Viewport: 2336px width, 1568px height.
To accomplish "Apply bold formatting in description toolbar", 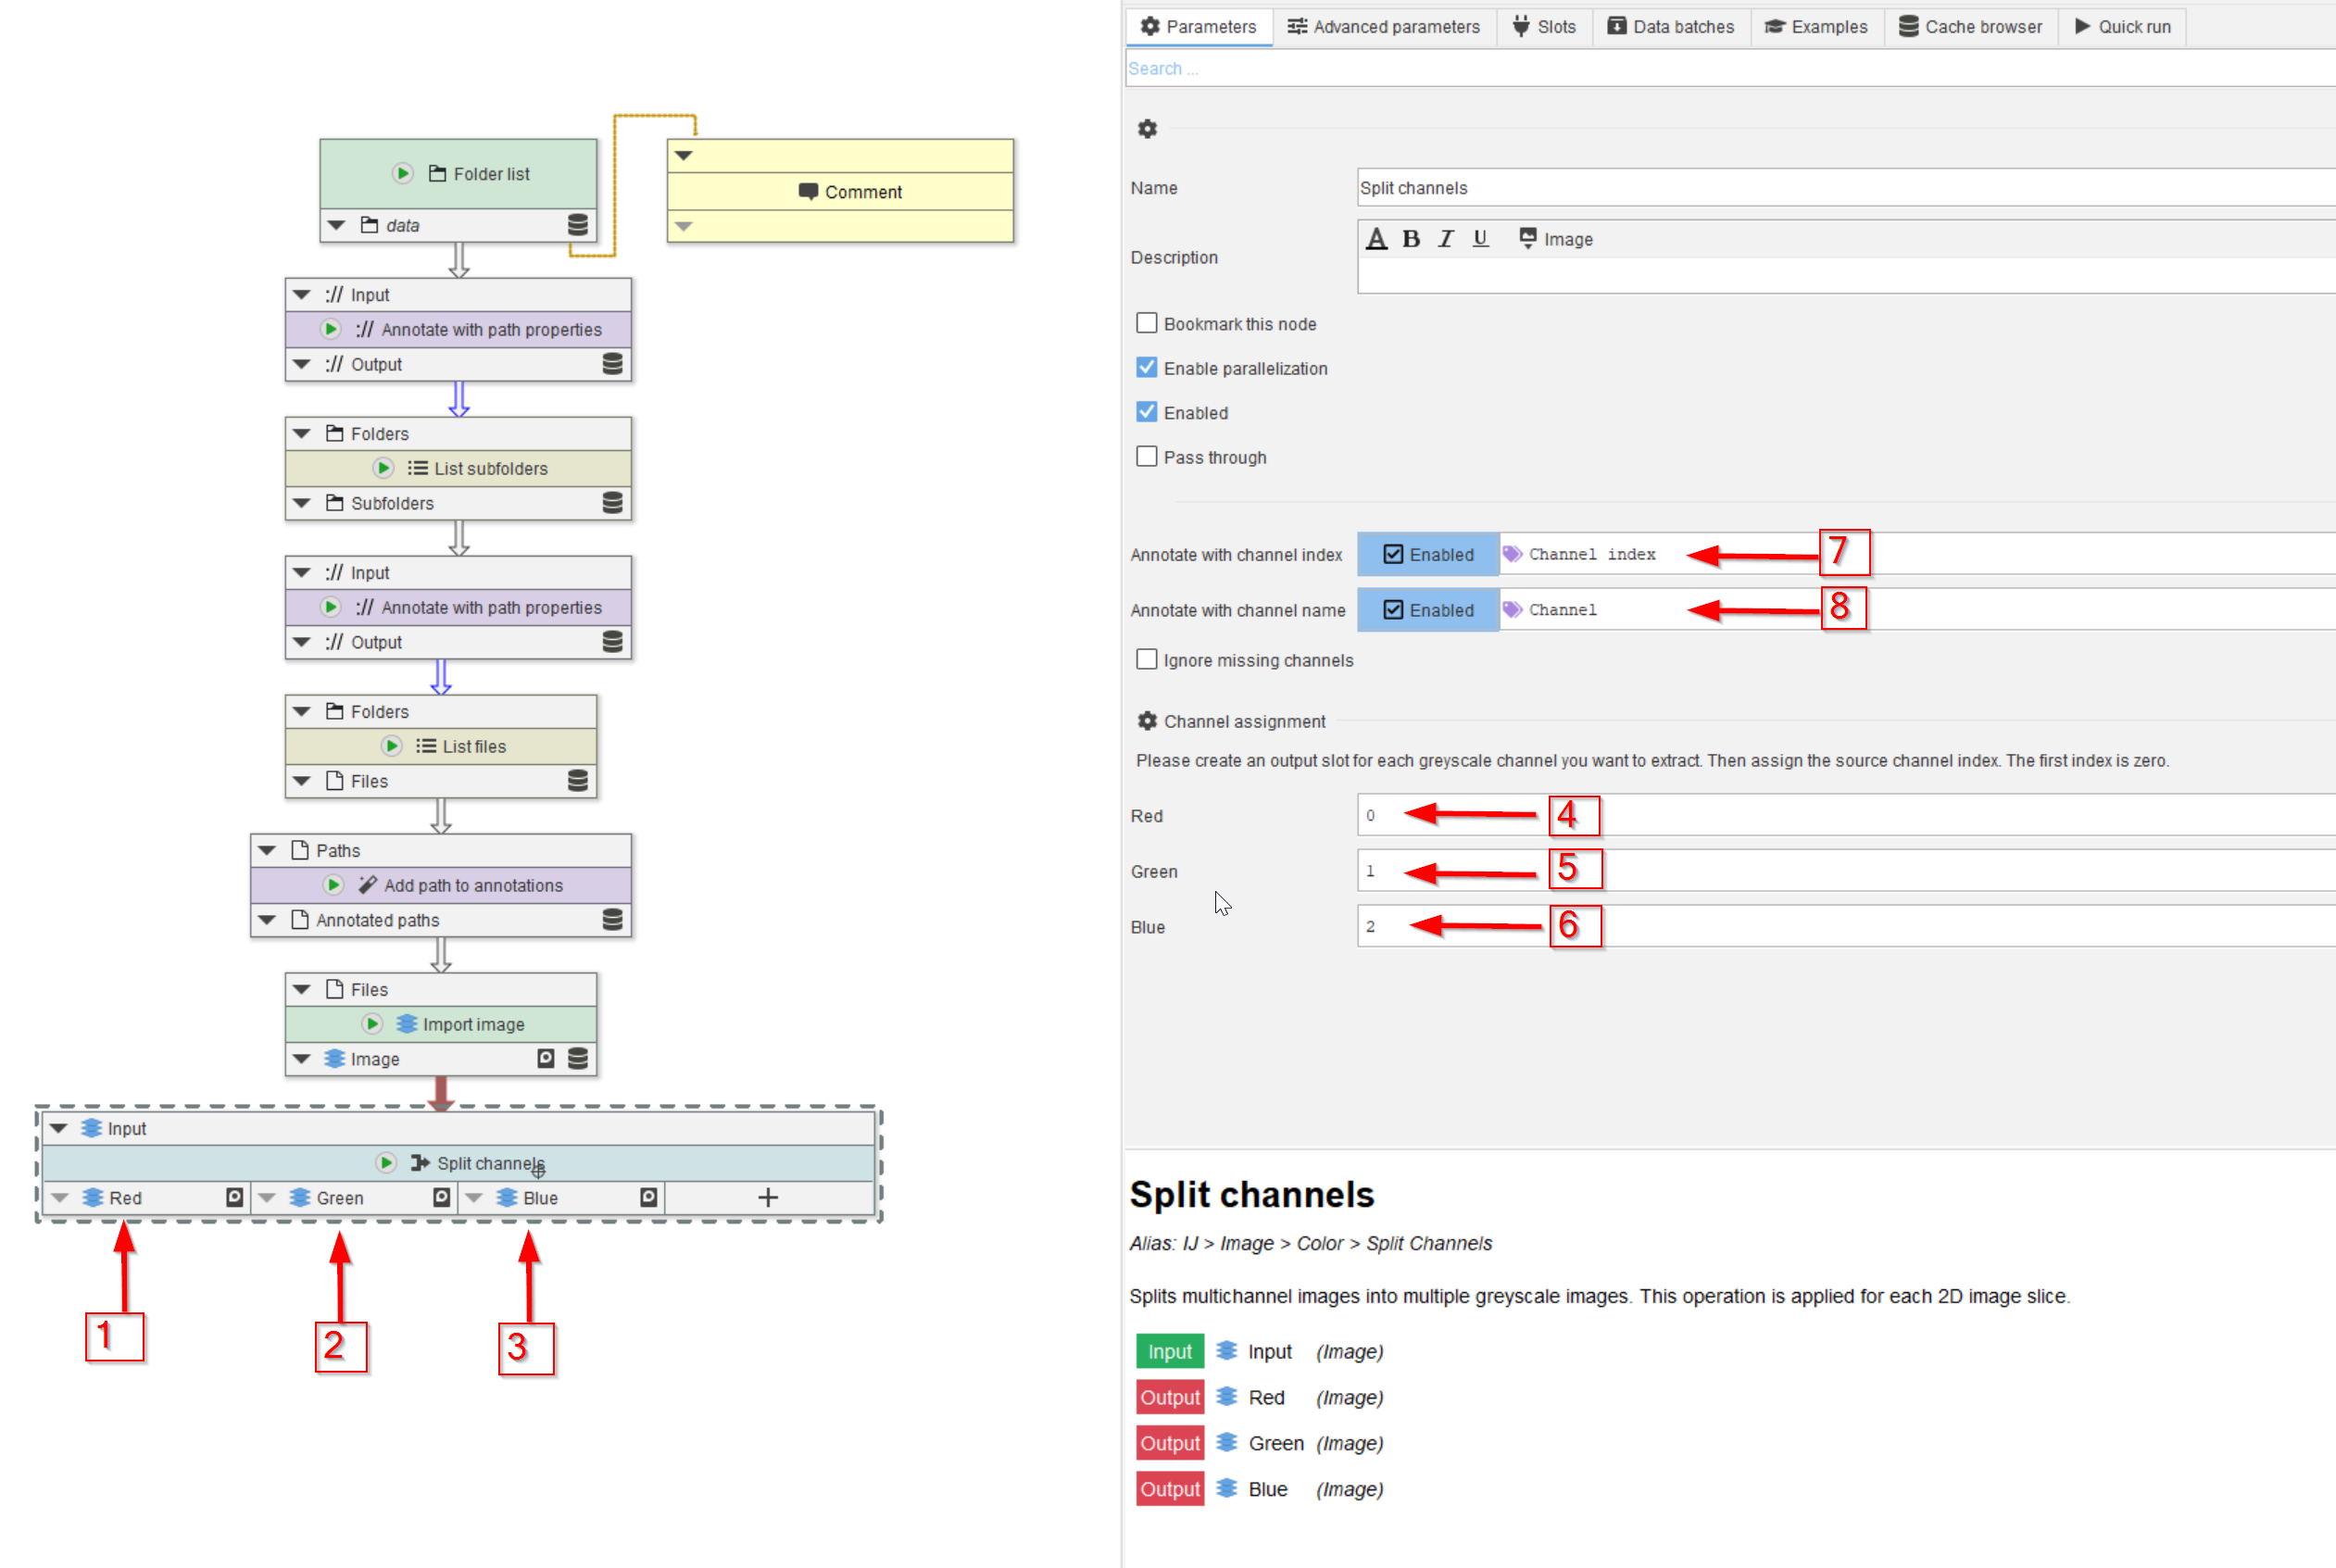I will tap(1410, 239).
